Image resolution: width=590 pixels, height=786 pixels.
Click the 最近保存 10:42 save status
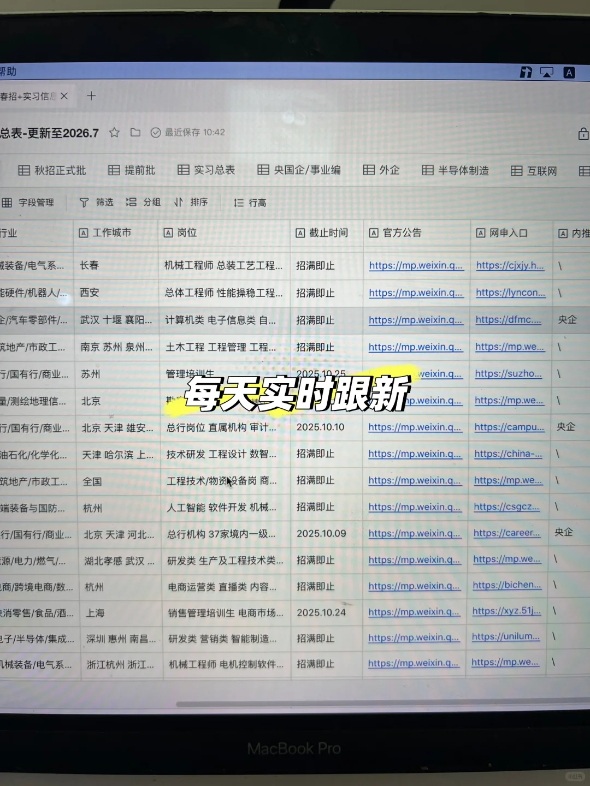[188, 133]
